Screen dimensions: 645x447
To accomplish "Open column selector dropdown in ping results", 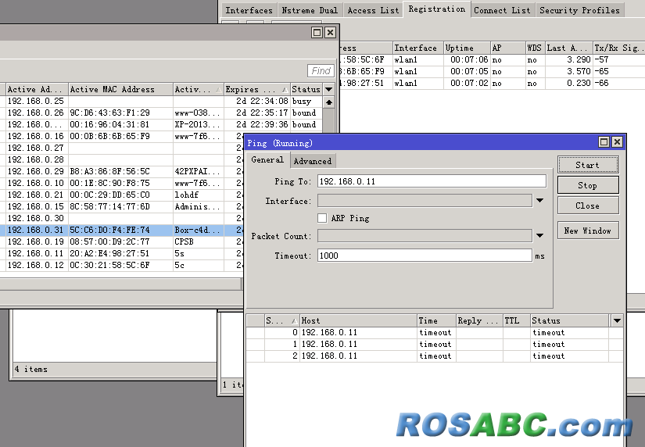I will pyautogui.click(x=617, y=320).
